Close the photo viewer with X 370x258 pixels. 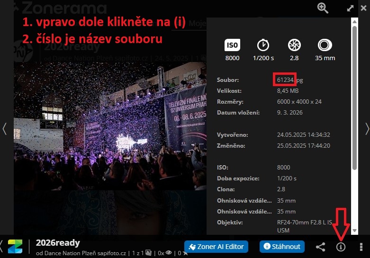364,8
